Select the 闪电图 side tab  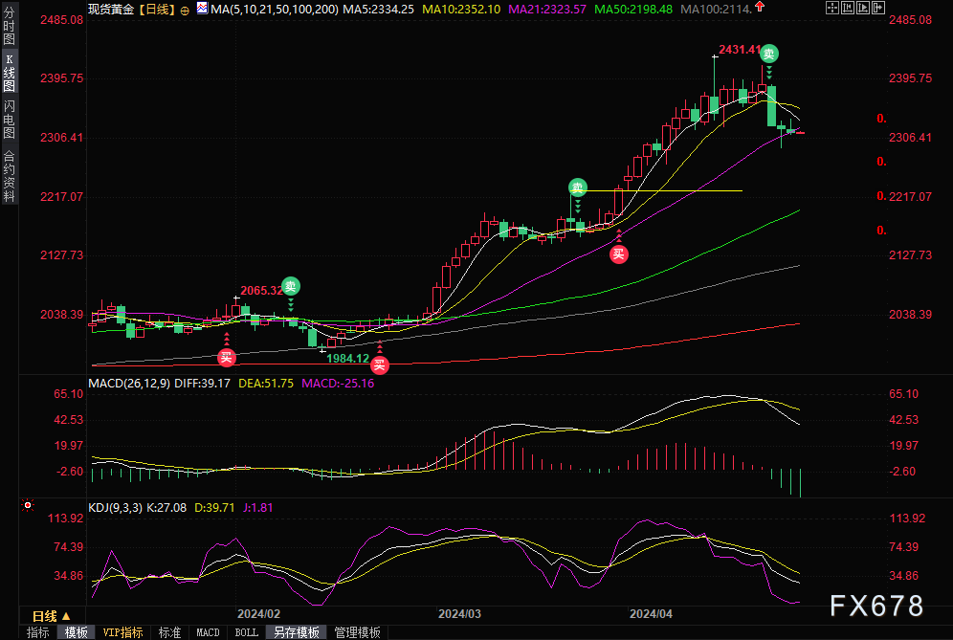[x=10, y=118]
